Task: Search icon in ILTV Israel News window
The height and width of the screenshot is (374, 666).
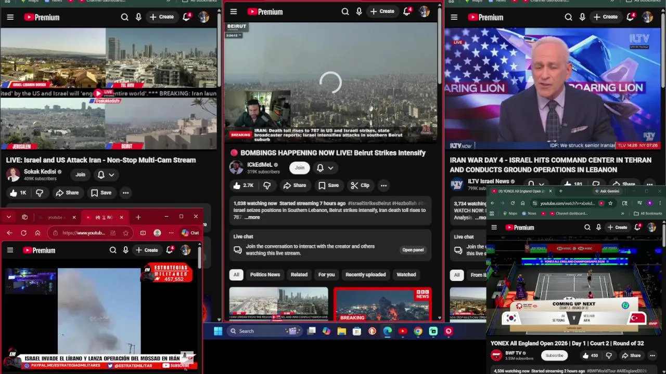Action: tap(568, 17)
